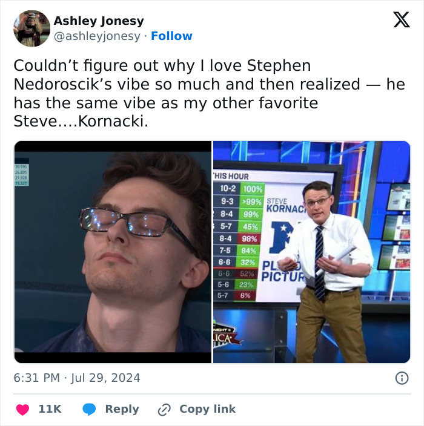Viewport: 424px width, 426px height.
Task: Click the score table in left photo
Action: [21, 175]
